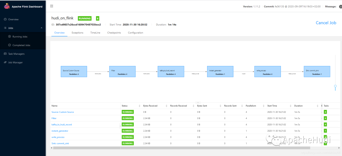
Task: Open Task Managers page
Action: 16,54
